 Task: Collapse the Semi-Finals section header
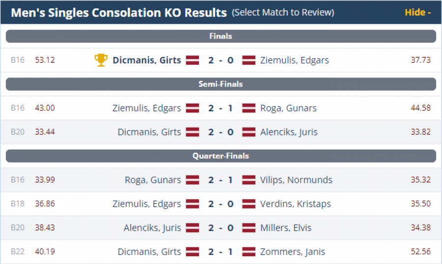(221, 84)
